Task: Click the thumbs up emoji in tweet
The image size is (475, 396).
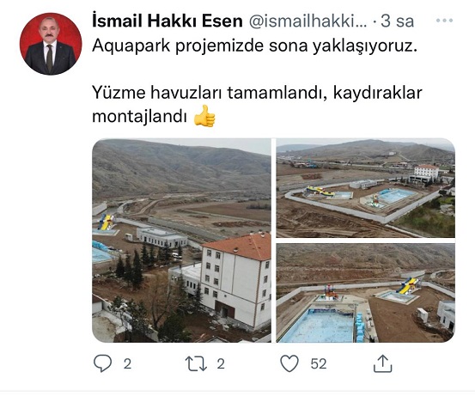Action: click(204, 116)
